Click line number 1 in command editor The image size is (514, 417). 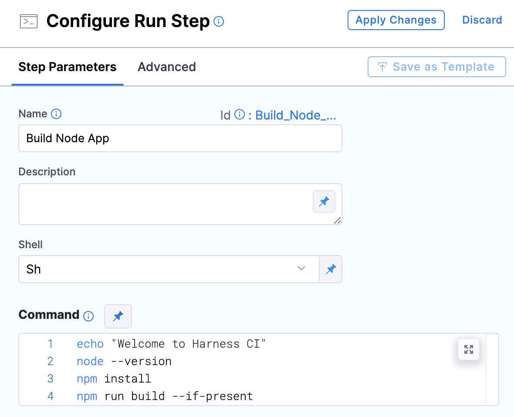(50, 344)
